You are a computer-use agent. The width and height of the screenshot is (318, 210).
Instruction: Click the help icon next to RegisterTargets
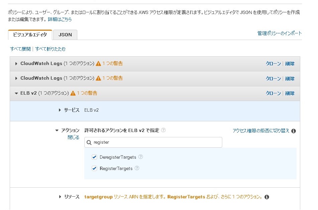137,168
